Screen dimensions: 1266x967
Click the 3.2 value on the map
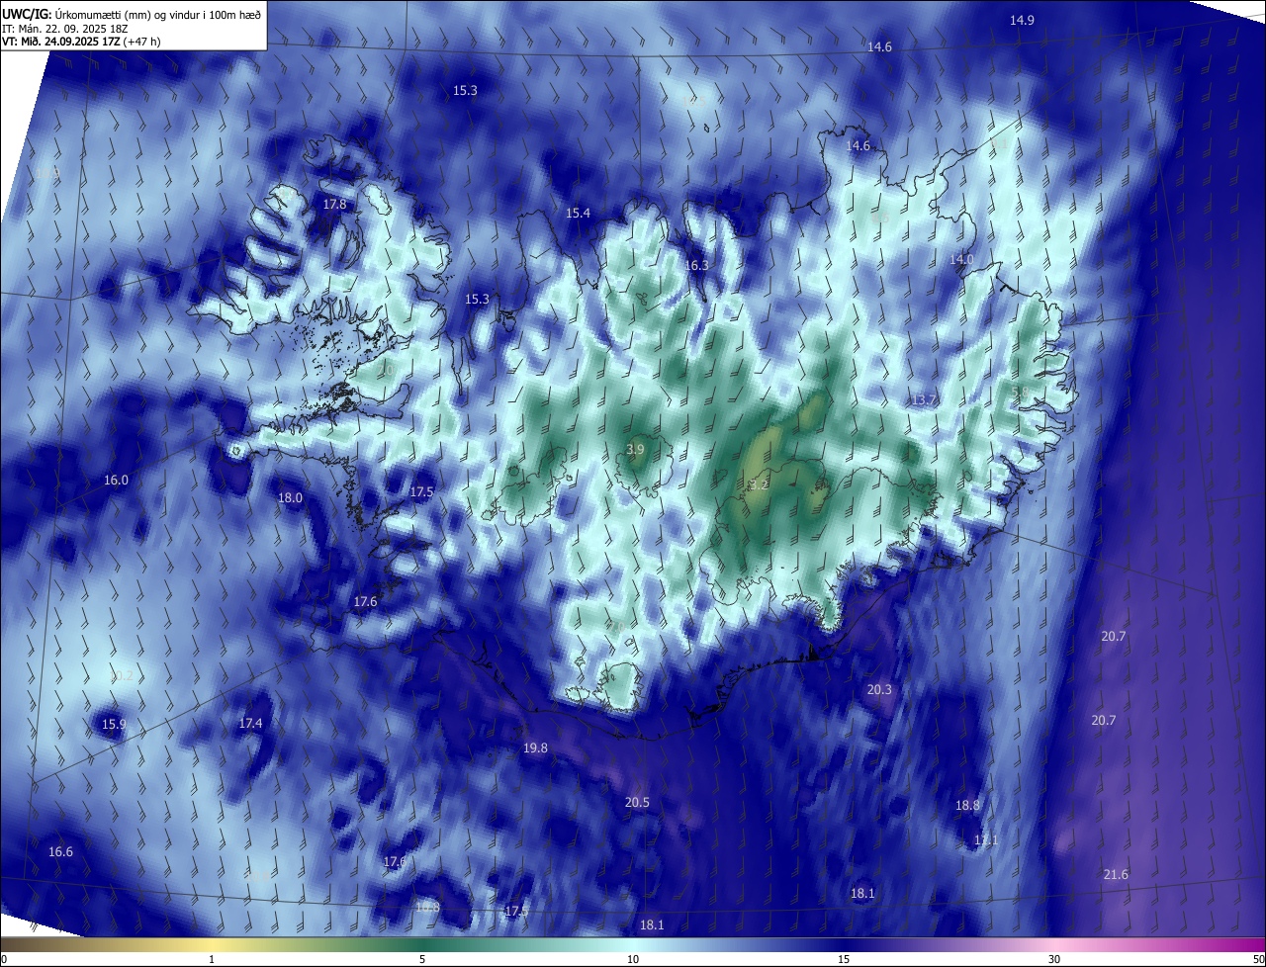tap(759, 485)
